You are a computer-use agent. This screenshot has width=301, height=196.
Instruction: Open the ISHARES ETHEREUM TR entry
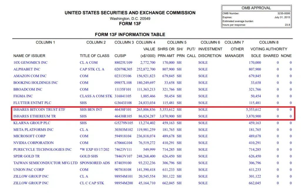point(34,116)
